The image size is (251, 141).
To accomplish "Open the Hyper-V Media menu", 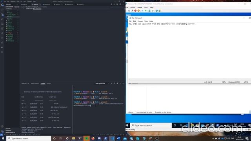I will (140, 7).
